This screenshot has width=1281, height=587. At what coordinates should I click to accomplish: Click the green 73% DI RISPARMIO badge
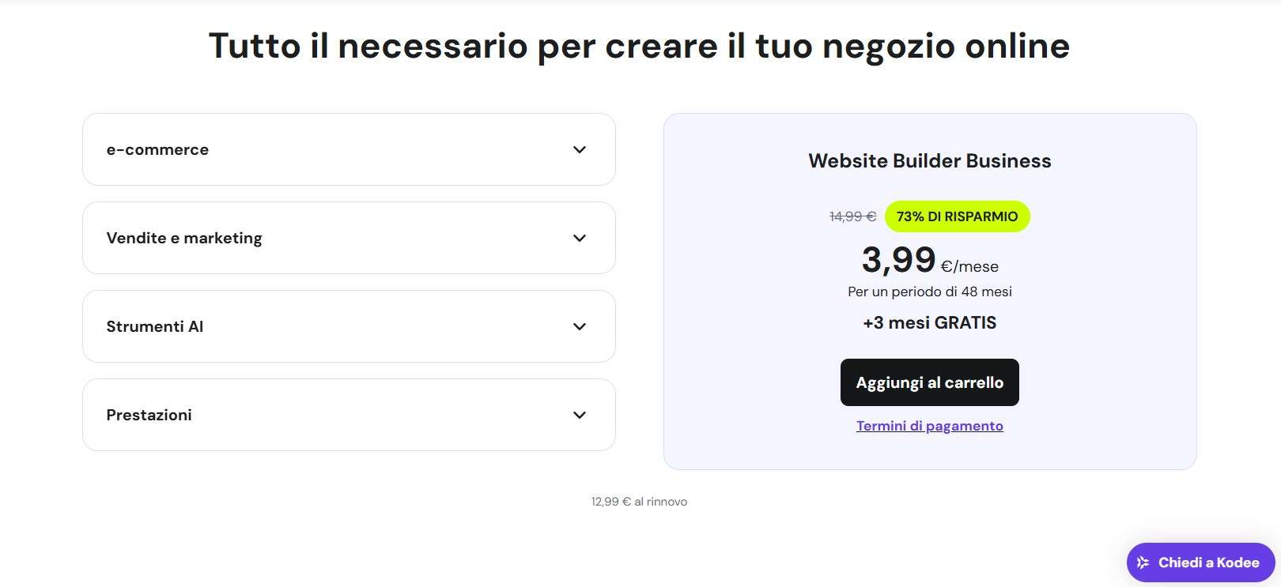[x=957, y=216]
